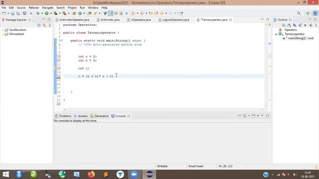Image resolution: width=319 pixels, height=179 pixels.
Task: Open the Project menu
Action: coord(72,8)
